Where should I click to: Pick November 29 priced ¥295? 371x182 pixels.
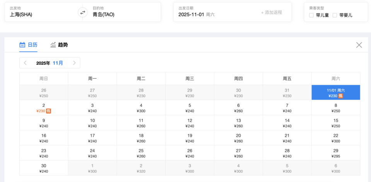click(336, 153)
